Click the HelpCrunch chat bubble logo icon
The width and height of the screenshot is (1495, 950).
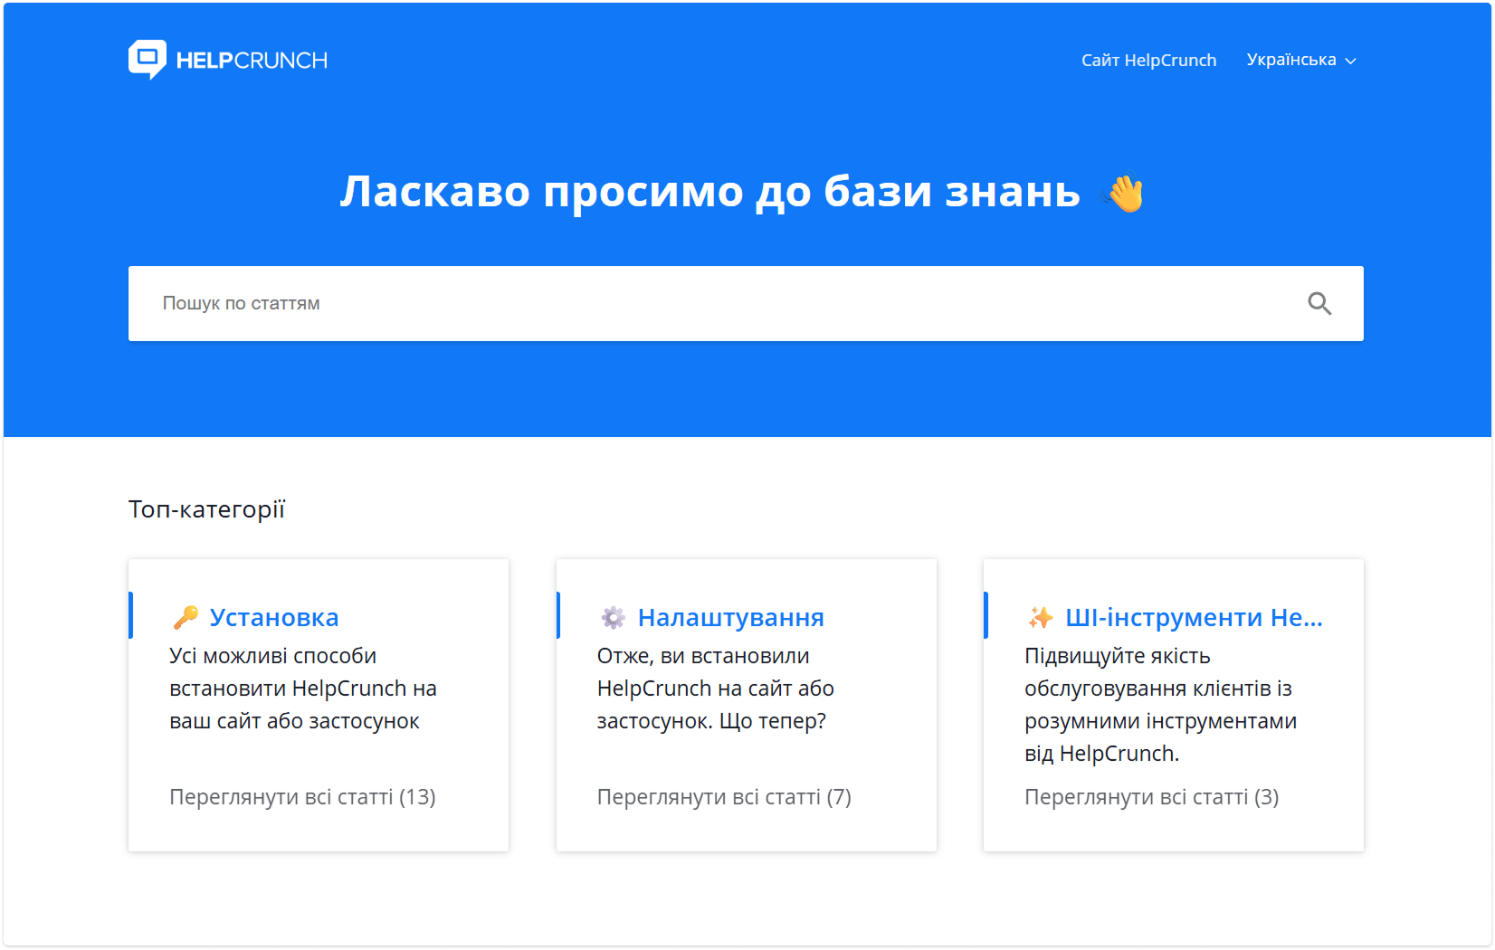148,59
